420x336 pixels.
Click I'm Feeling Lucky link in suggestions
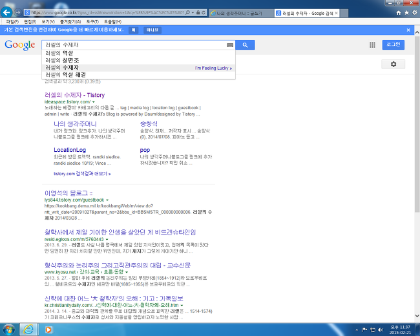[x=213, y=68]
